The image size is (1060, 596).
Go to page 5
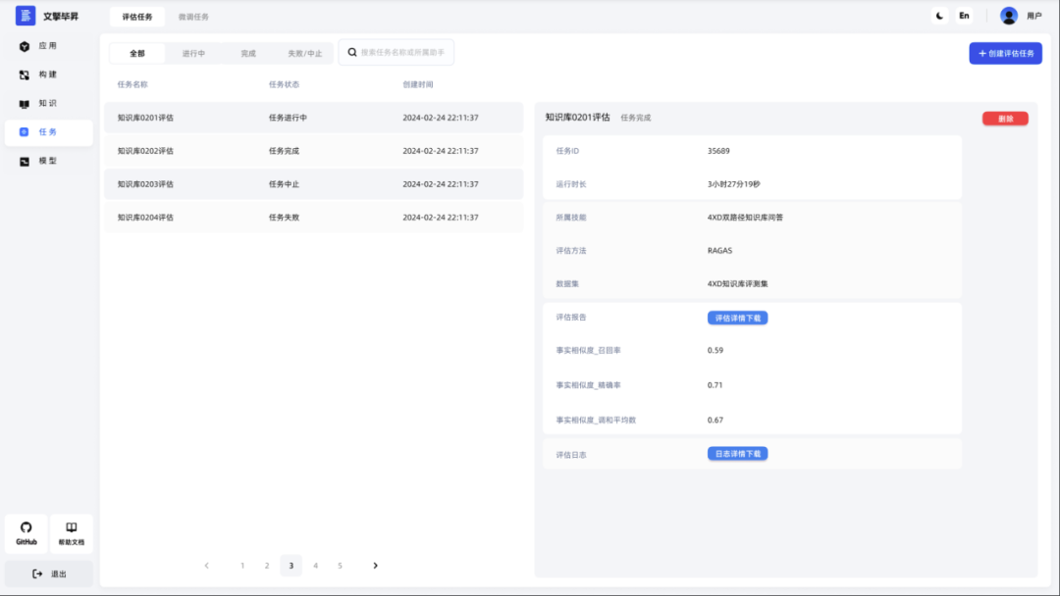click(340, 566)
